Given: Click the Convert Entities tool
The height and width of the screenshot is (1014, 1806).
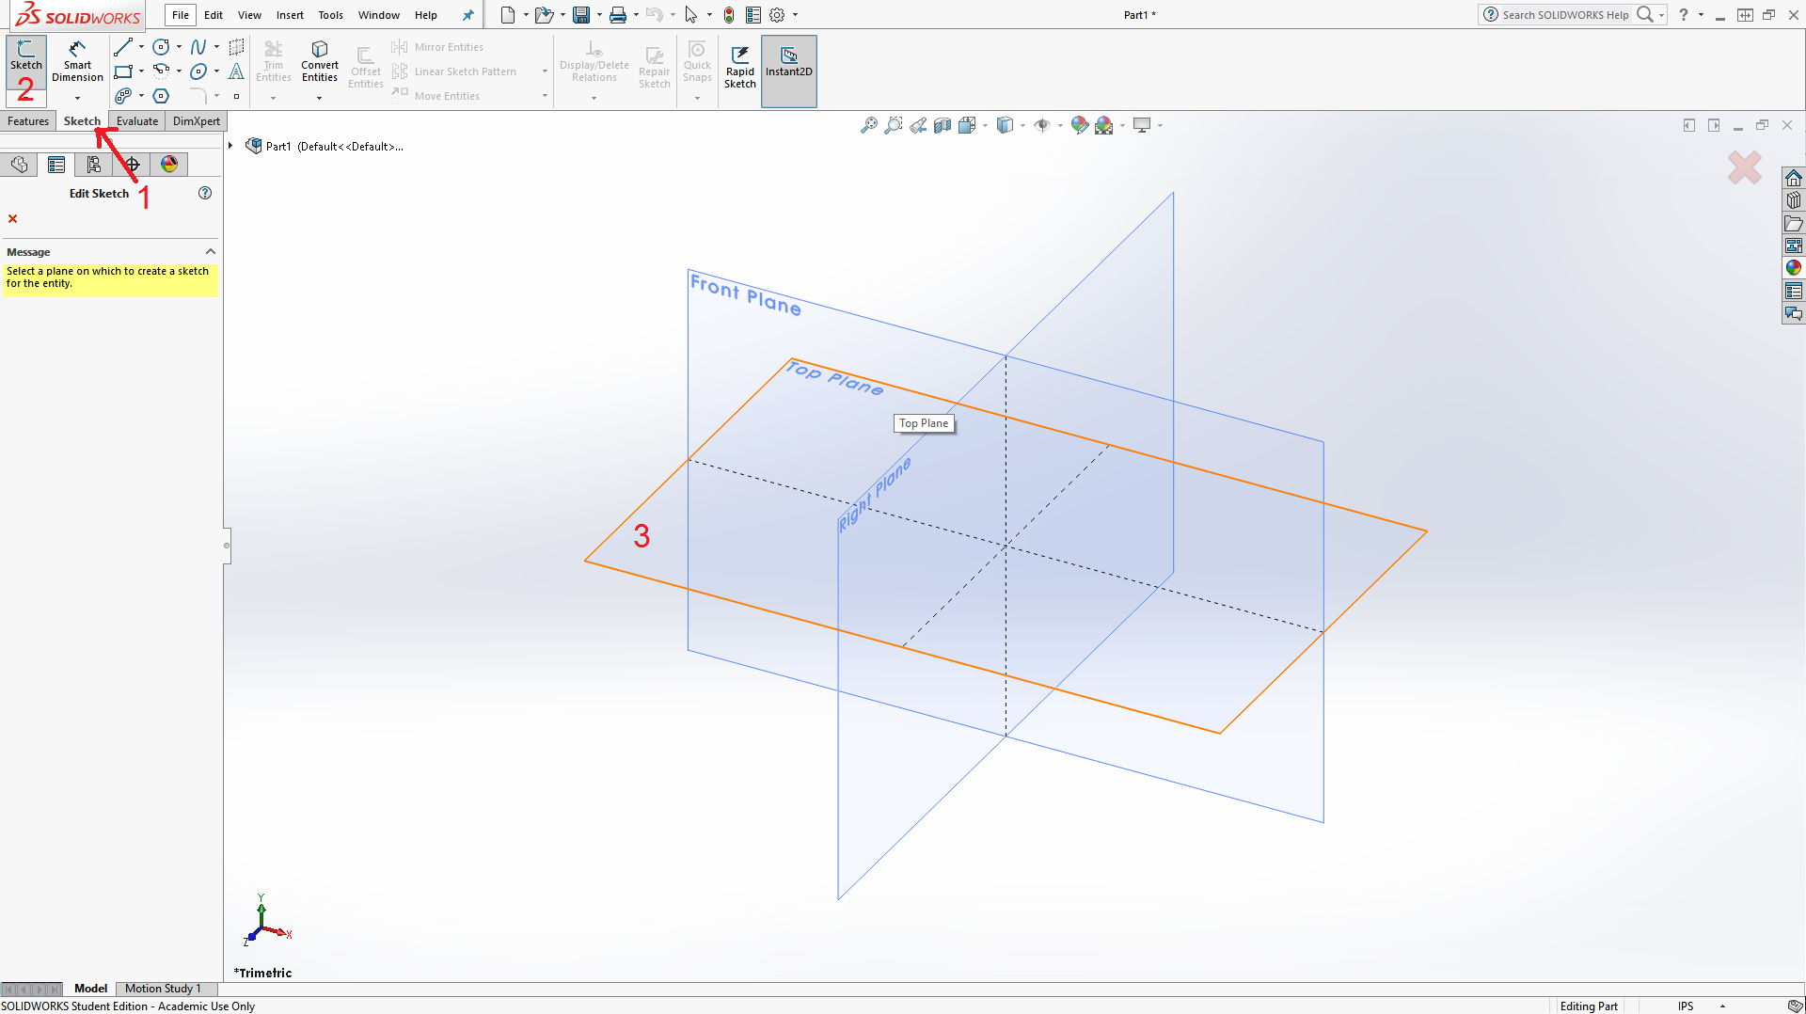Looking at the screenshot, I should [320, 62].
